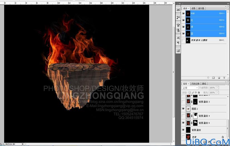Click the link icon on 背景 副本 4

tap(192, 116)
